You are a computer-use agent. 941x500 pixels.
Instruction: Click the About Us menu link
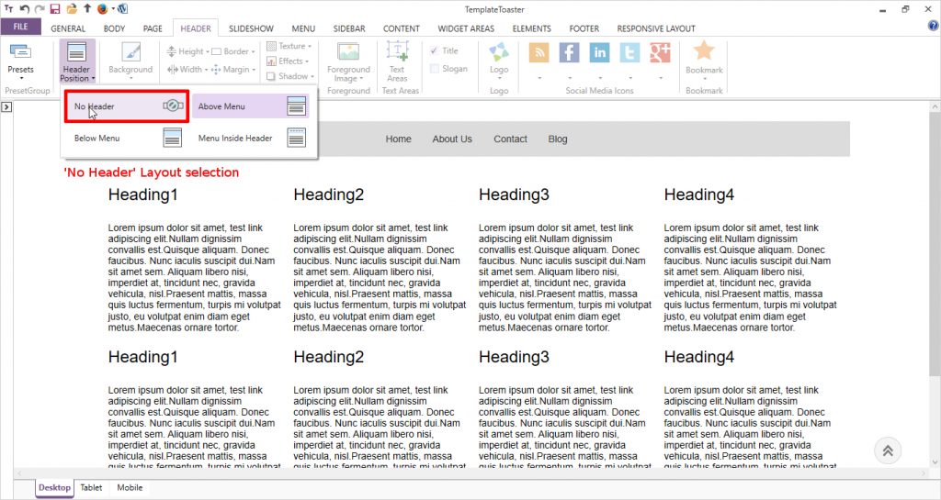[x=452, y=139]
